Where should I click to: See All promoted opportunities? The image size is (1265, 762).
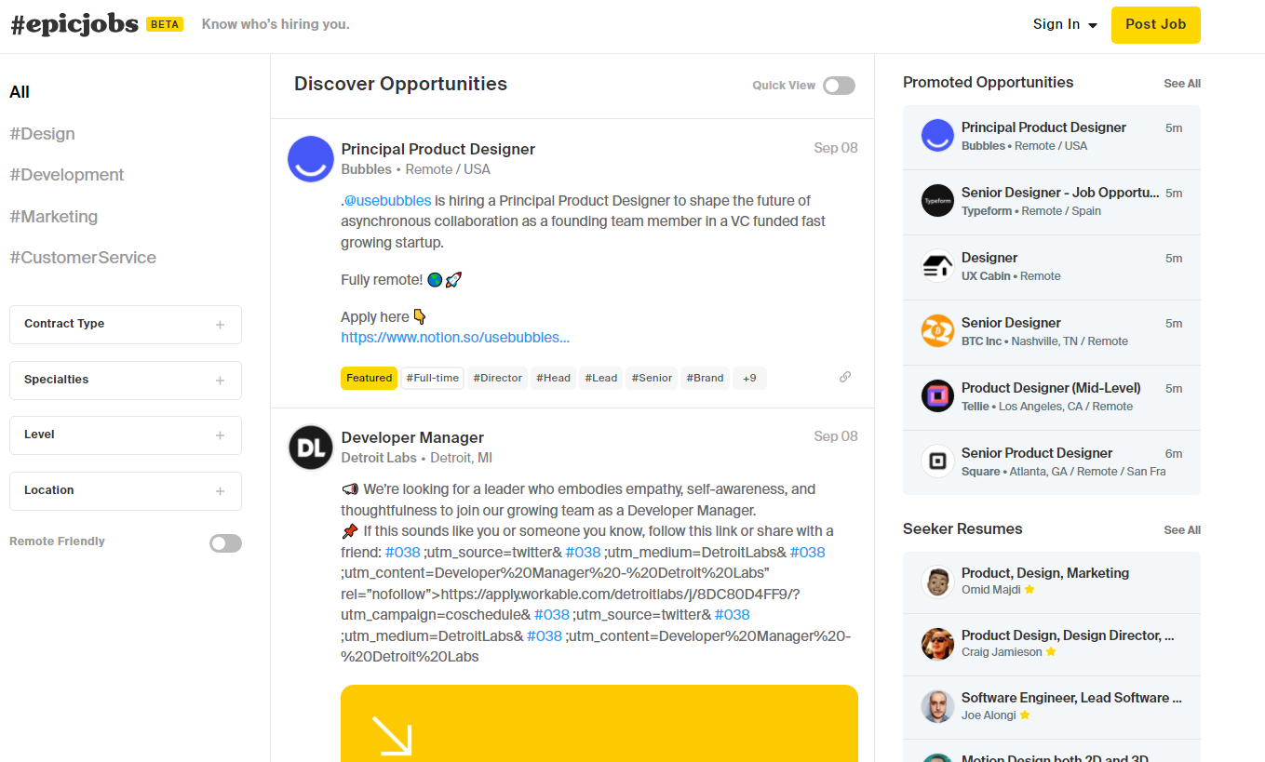(x=1182, y=84)
